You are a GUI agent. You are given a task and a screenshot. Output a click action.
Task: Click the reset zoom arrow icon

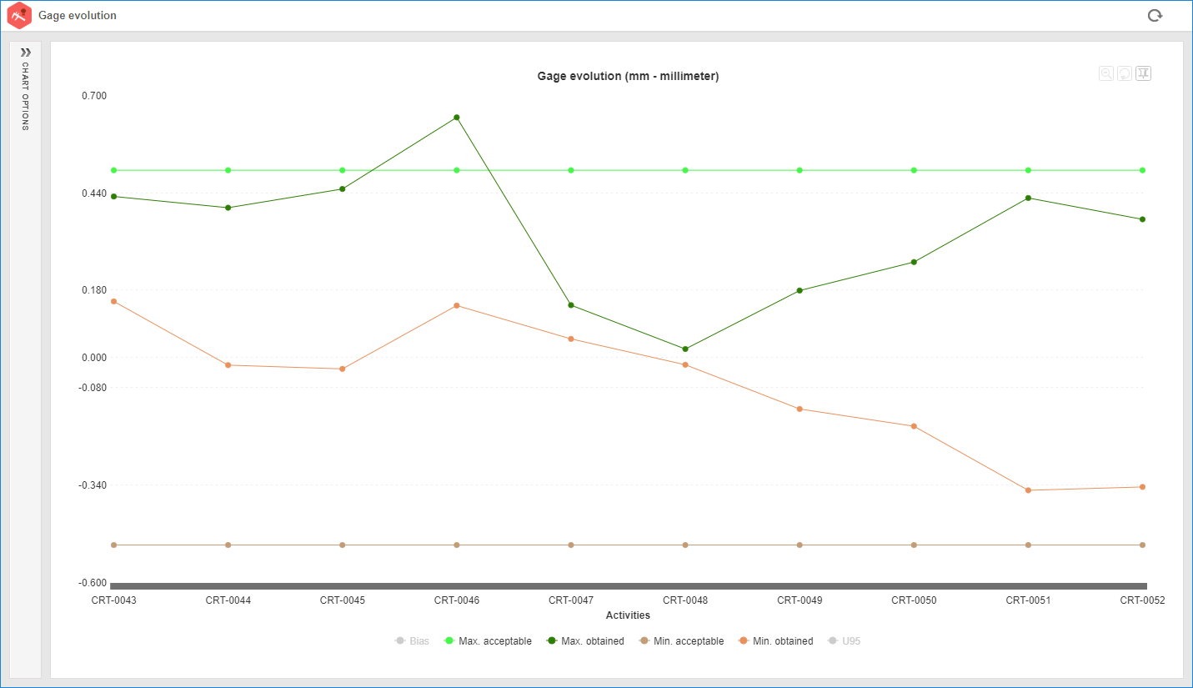(1125, 73)
